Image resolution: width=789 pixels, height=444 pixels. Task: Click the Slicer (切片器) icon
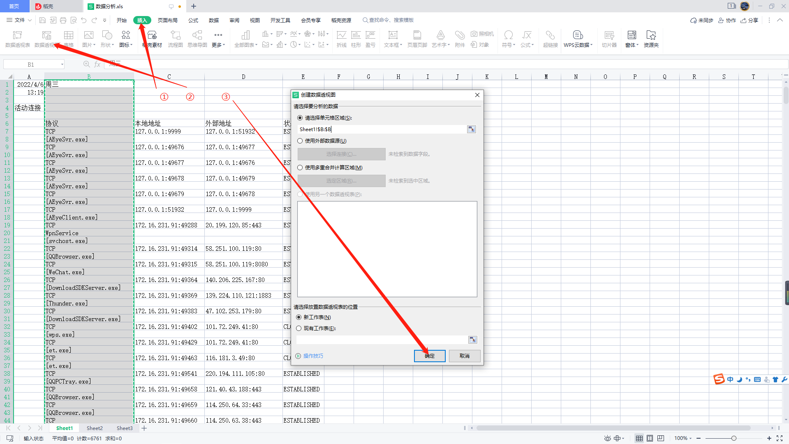pos(609,39)
